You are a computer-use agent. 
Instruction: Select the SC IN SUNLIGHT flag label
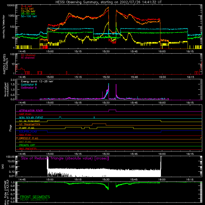click(x=29, y=121)
